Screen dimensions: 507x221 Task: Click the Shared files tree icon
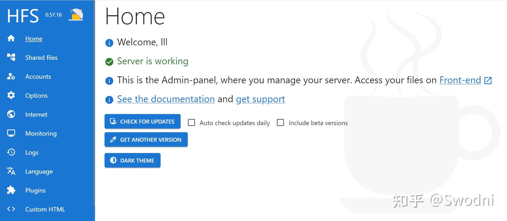point(11,57)
